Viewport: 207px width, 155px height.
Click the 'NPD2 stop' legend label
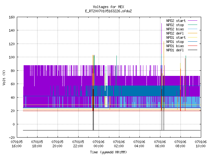(175, 25)
